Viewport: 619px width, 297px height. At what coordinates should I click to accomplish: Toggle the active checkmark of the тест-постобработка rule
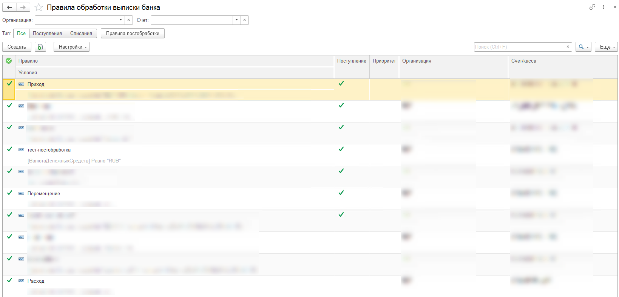(x=9, y=149)
